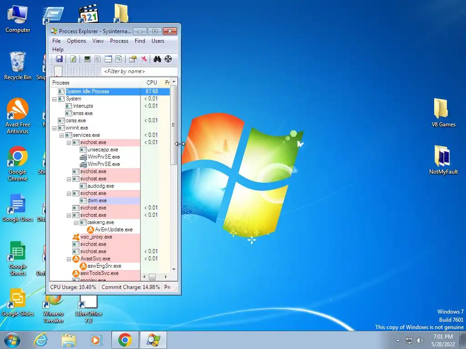This screenshot has width=466, height=349.
Task: Click the binoculars Find Handle icon
Action: click(x=157, y=59)
